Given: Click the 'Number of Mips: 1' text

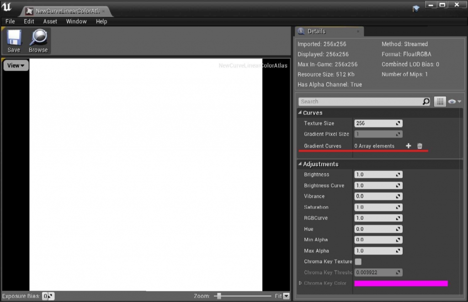Looking at the screenshot, I should tap(404, 74).
